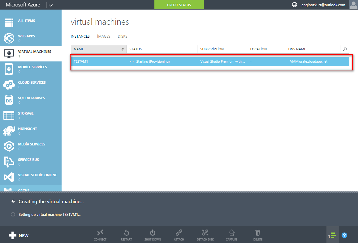This screenshot has width=358, height=243.
Task: Open Service Bus icon
Action: [x=9, y=162]
